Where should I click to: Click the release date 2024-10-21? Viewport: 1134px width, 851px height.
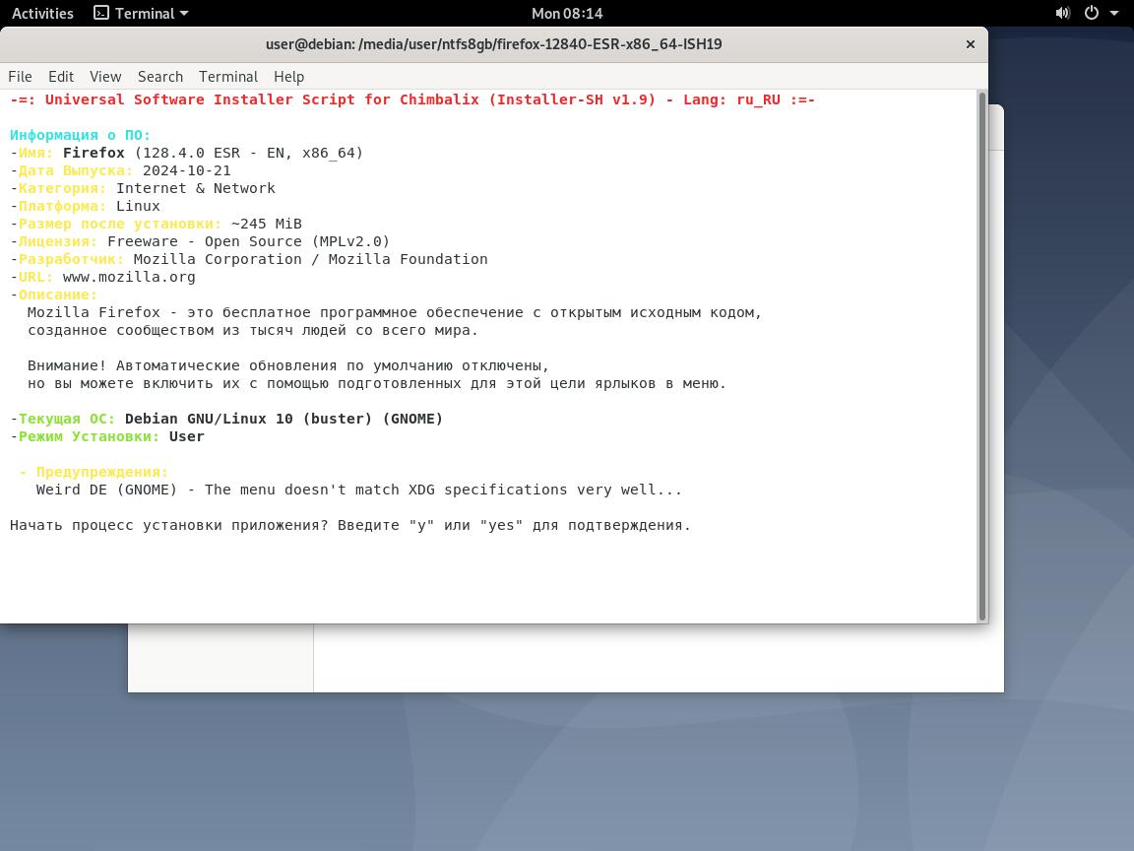[x=187, y=170]
